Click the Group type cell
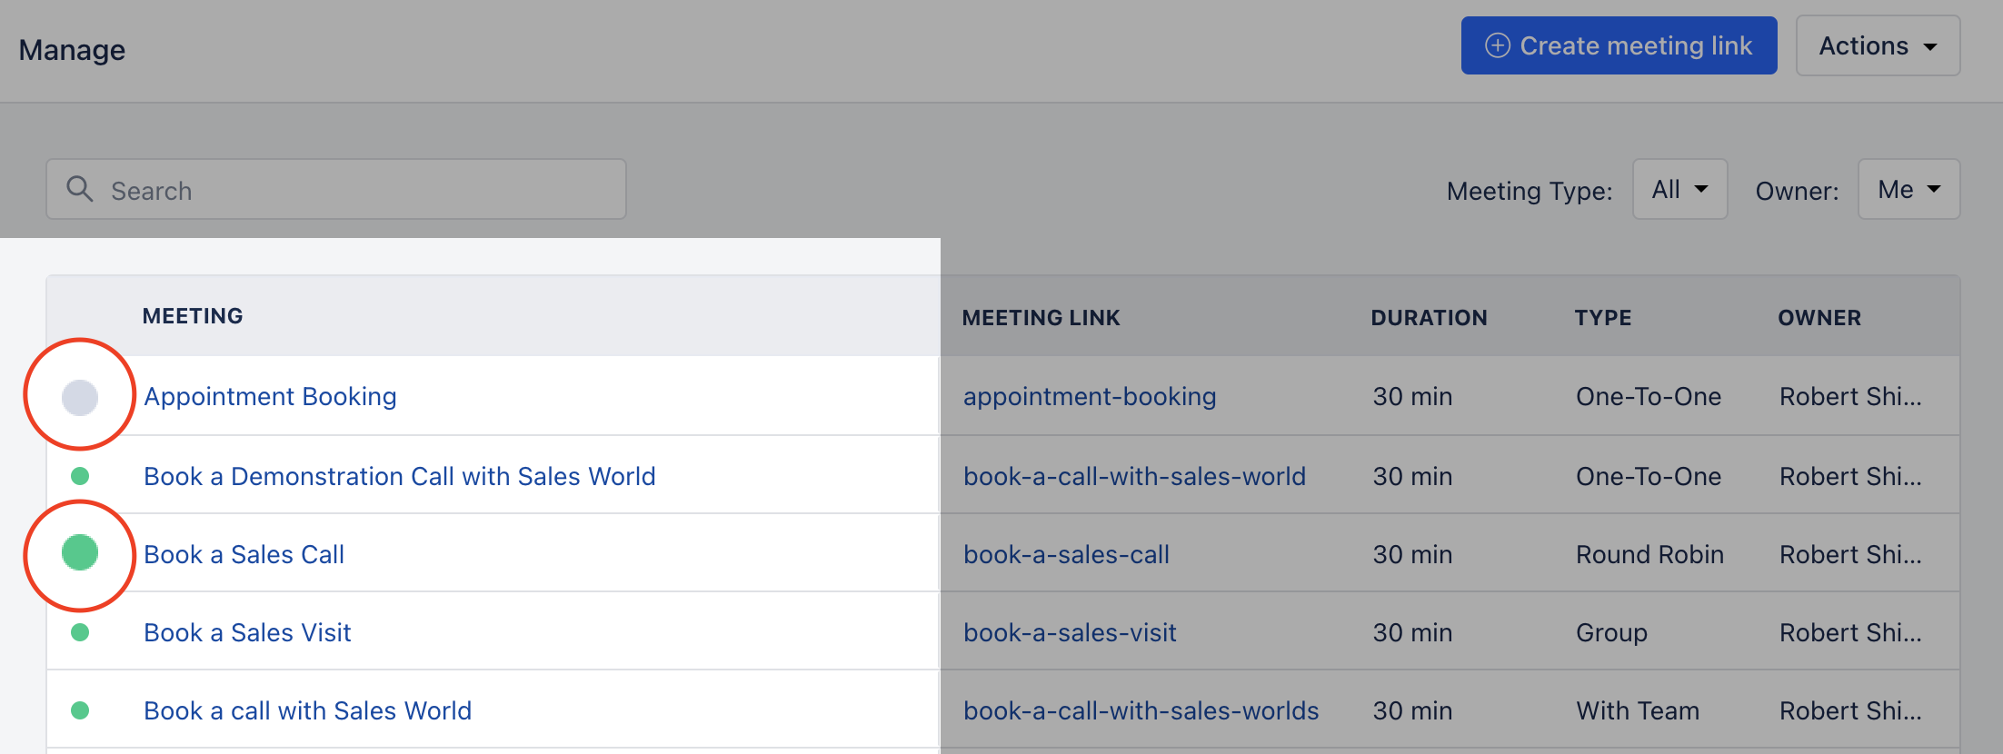The height and width of the screenshot is (754, 2003). point(1611,632)
